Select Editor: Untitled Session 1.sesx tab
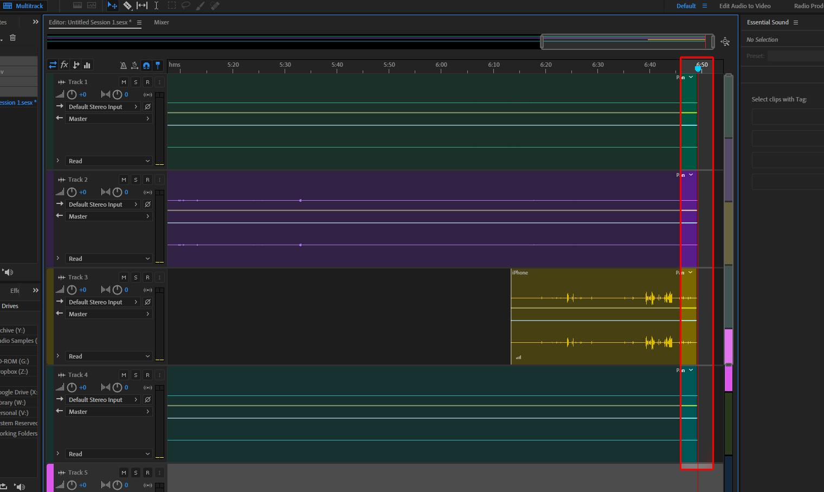Image resolution: width=824 pixels, height=492 pixels. tap(90, 22)
